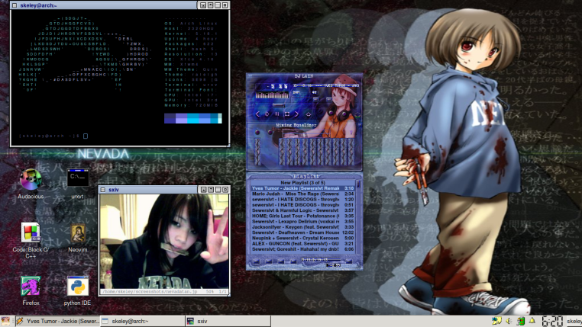Click the terminal prompt line
Screen dimensions: 582x327
(53, 136)
